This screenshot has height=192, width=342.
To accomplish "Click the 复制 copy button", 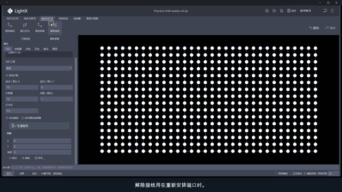I will pos(26,158).
